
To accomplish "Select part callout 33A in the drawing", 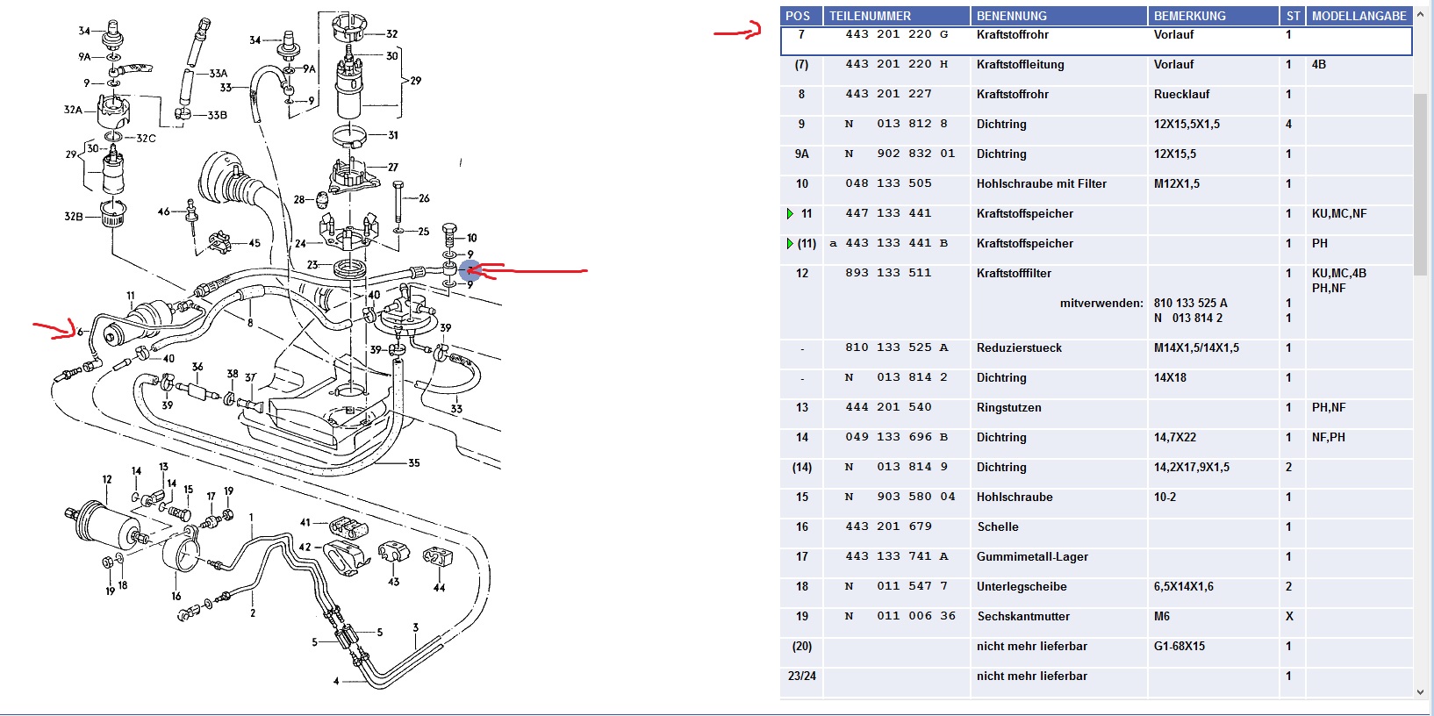I will coord(218,74).
